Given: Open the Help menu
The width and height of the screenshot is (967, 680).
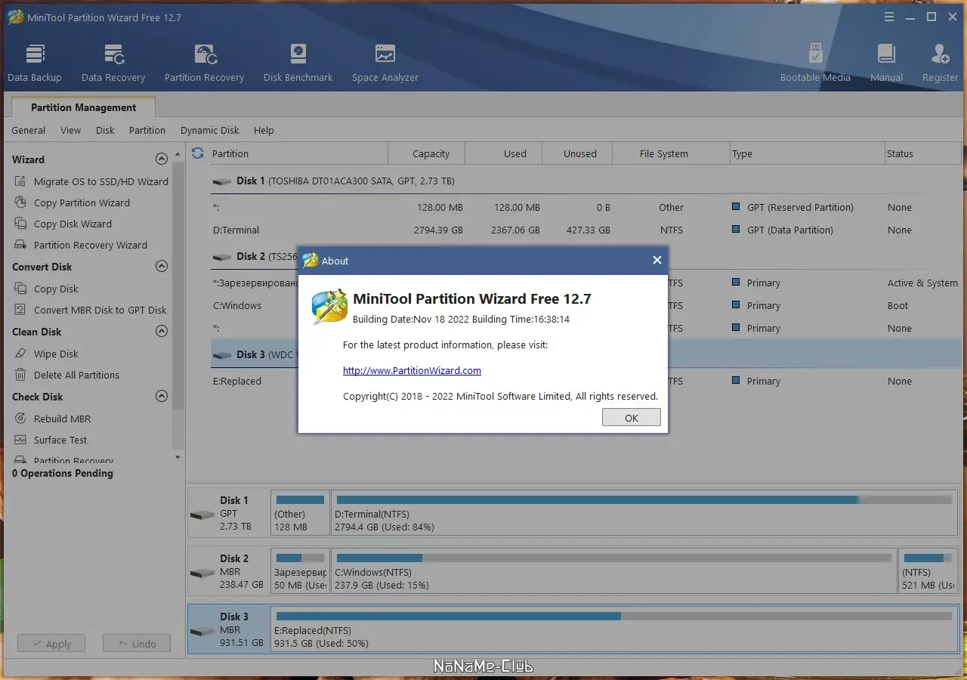Looking at the screenshot, I should pyautogui.click(x=264, y=130).
